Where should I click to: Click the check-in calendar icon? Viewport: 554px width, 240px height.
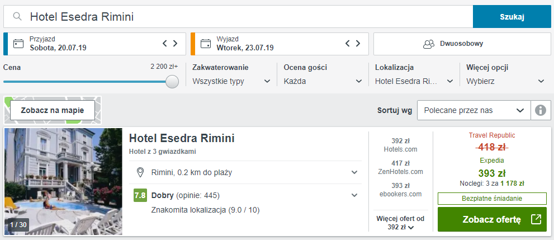(18, 44)
